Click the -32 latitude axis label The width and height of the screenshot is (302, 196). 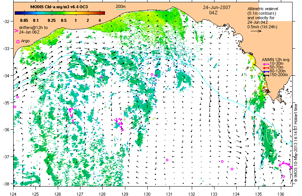pyautogui.click(x=6, y=21)
